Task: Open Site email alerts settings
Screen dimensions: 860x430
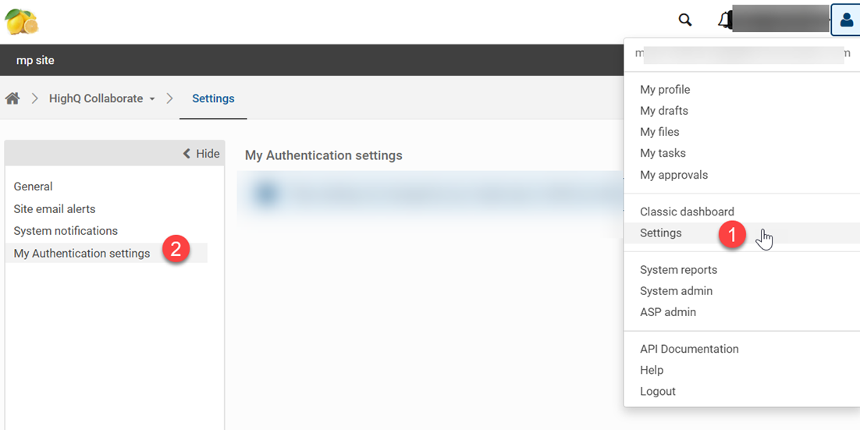Action: point(55,209)
